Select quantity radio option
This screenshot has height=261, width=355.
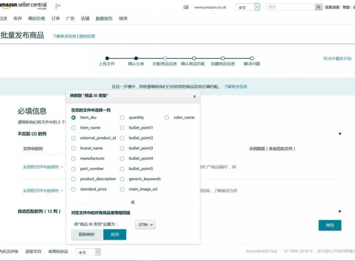point(122,118)
